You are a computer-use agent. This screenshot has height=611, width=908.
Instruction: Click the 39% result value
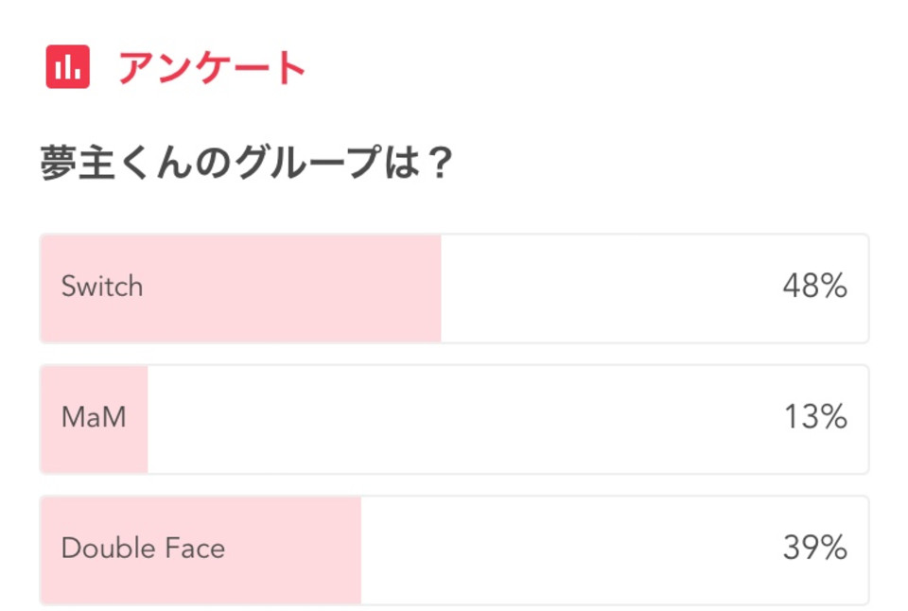coord(814,548)
